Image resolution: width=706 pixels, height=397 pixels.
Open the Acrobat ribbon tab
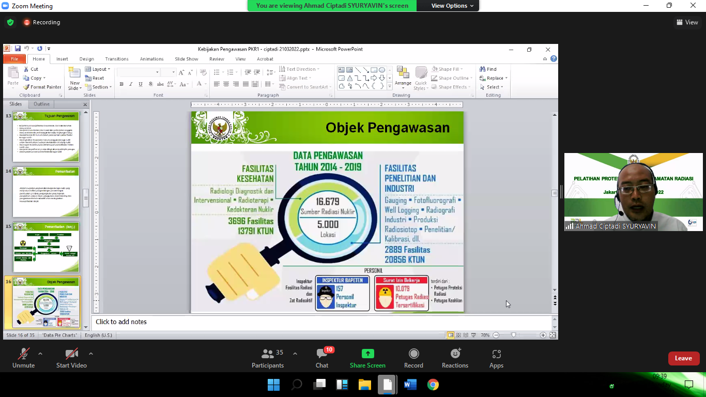(x=265, y=59)
